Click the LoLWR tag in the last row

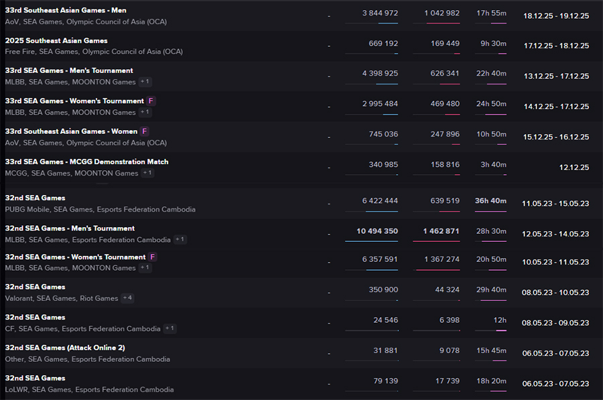click(x=16, y=389)
